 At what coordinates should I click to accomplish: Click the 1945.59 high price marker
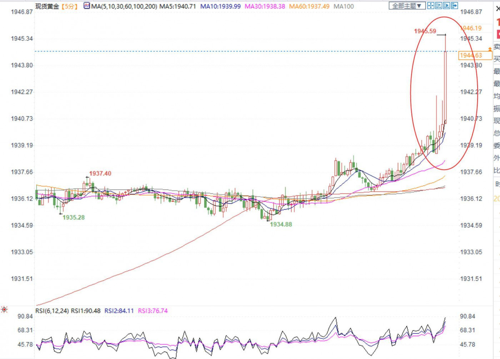point(425,31)
